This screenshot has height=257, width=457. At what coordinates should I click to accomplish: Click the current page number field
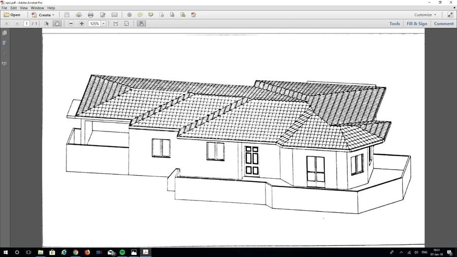(x=27, y=23)
